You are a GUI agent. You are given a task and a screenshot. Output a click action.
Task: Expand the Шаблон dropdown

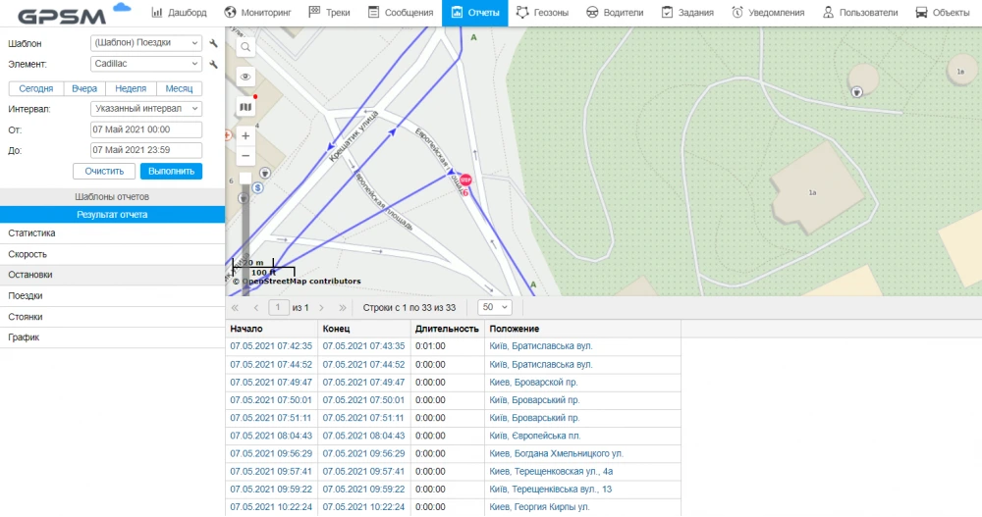coord(145,43)
